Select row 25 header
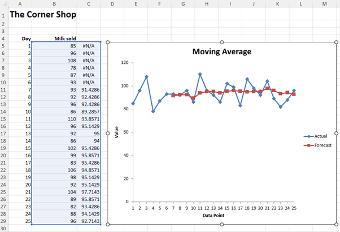 (x=3, y=192)
